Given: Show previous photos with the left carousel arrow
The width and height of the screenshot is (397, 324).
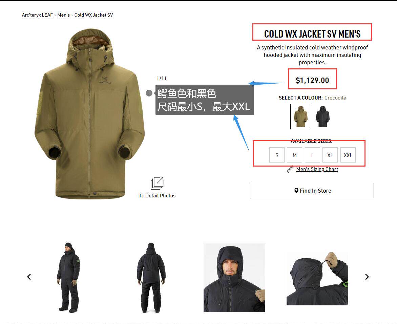Looking at the screenshot, I should (29, 277).
